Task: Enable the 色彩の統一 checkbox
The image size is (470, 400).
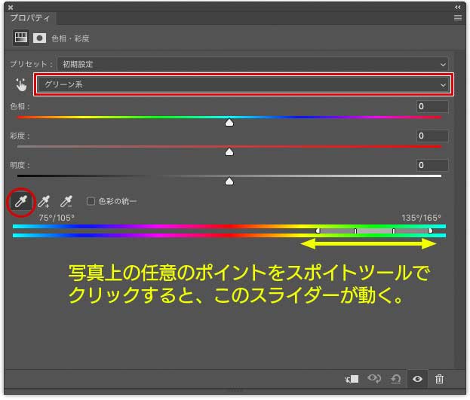Action: tap(91, 201)
